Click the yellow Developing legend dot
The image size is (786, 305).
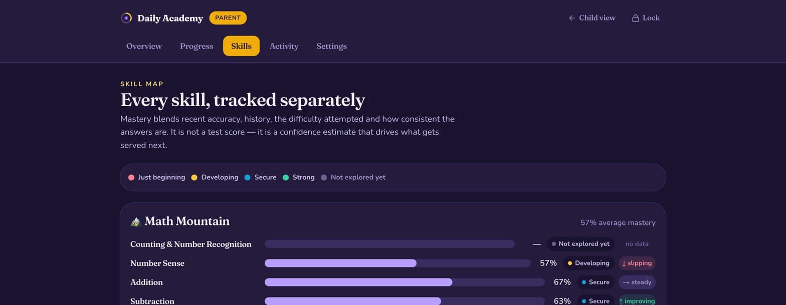click(194, 177)
